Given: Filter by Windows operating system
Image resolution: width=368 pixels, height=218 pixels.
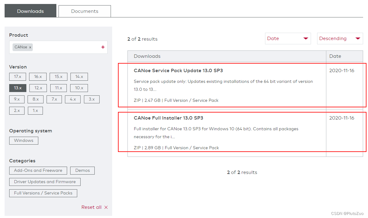Looking at the screenshot, I should tap(24, 141).
